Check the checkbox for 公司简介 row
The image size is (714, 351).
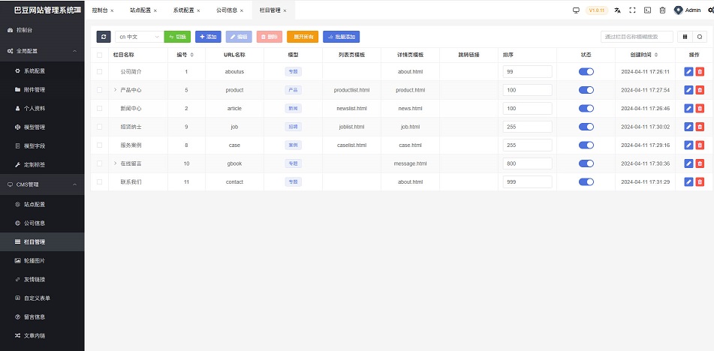pos(99,71)
